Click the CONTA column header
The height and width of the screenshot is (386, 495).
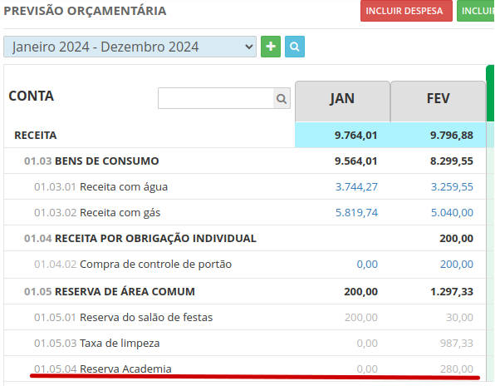pos(32,96)
